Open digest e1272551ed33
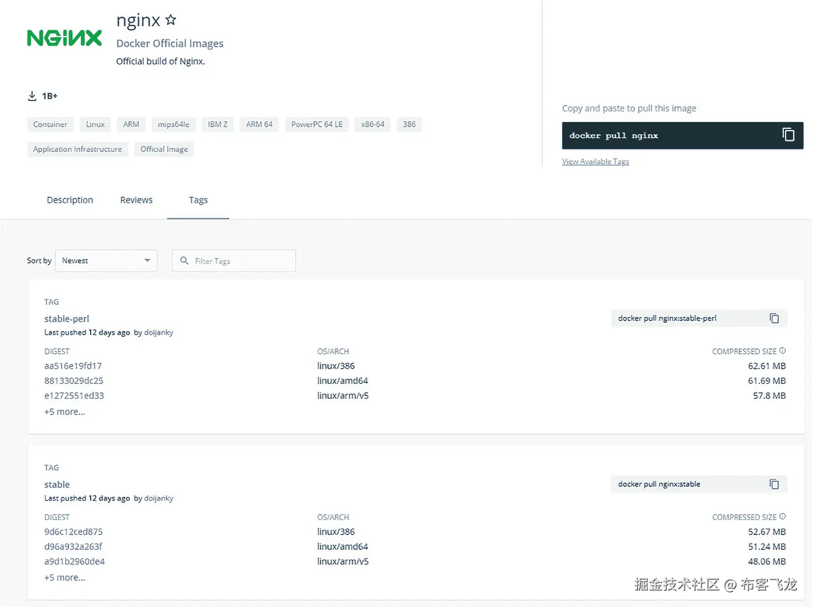This screenshot has width=813, height=608. [x=74, y=396]
